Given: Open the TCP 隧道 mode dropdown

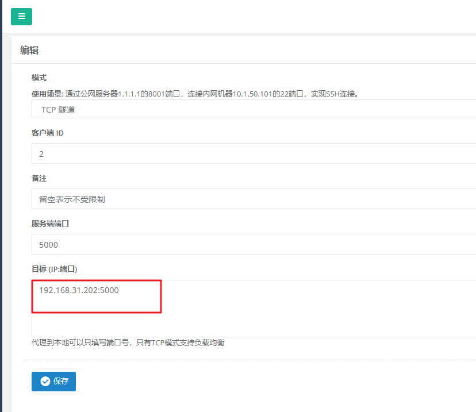Looking at the screenshot, I should pos(253,109).
